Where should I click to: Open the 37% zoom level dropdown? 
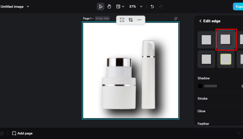point(136,7)
